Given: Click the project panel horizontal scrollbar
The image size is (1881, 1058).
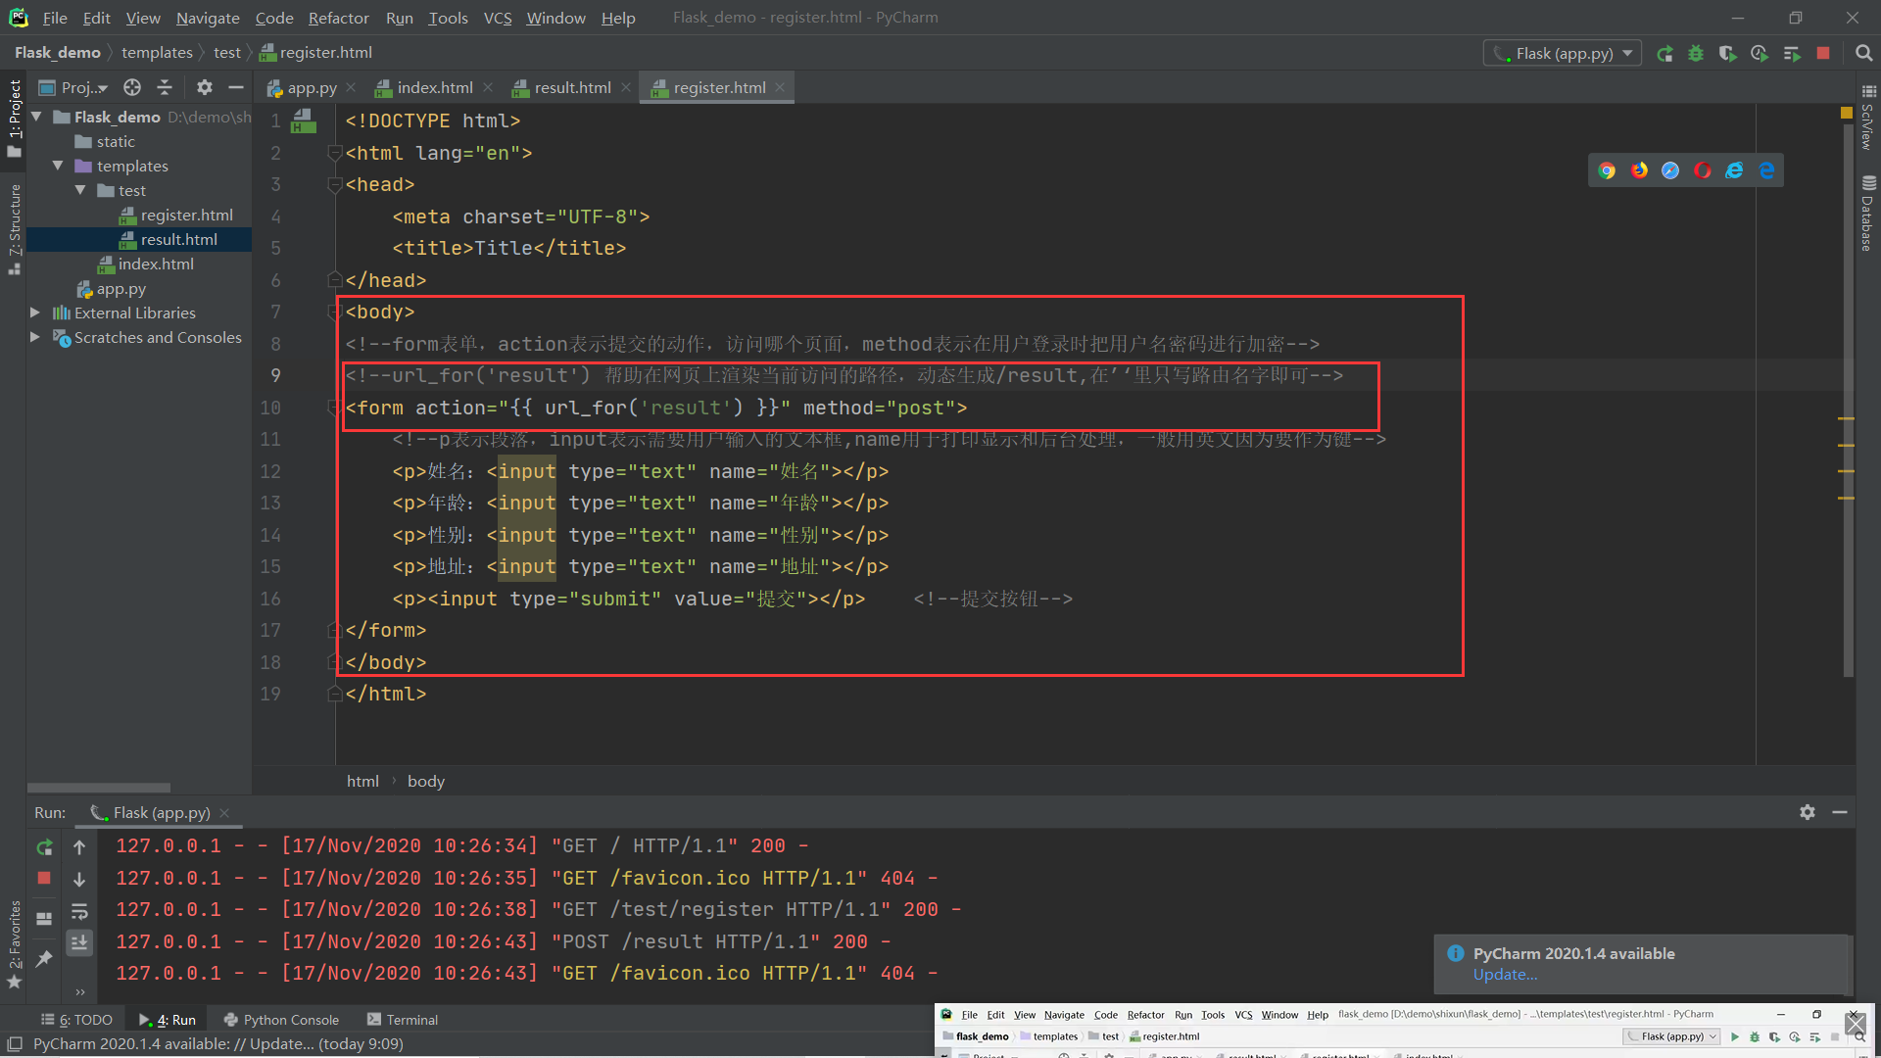Looking at the screenshot, I should coord(99,788).
